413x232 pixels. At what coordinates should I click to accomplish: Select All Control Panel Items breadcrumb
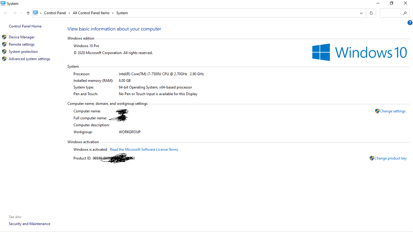pyautogui.click(x=91, y=13)
